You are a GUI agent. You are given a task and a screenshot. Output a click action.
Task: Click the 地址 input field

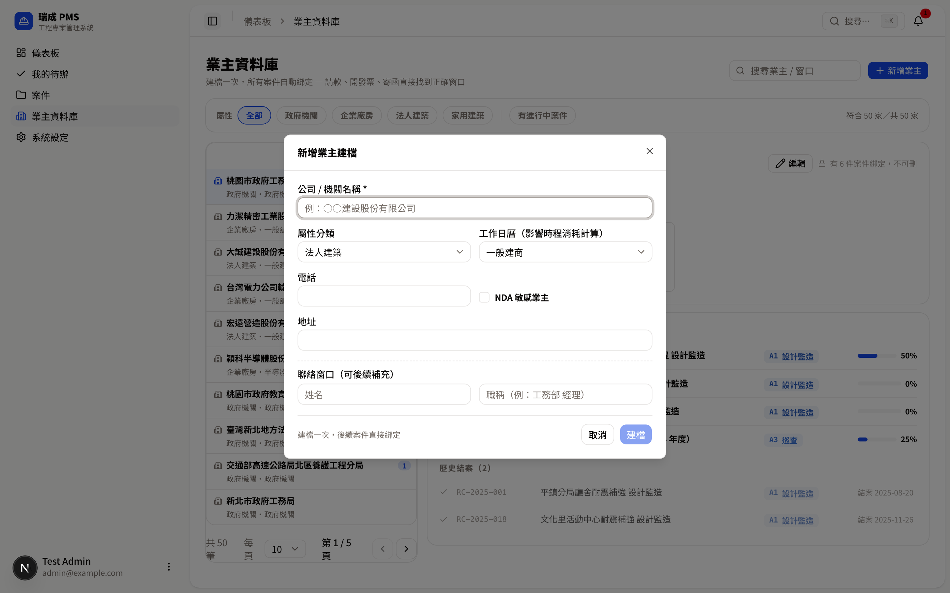click(x=475, y=340)
